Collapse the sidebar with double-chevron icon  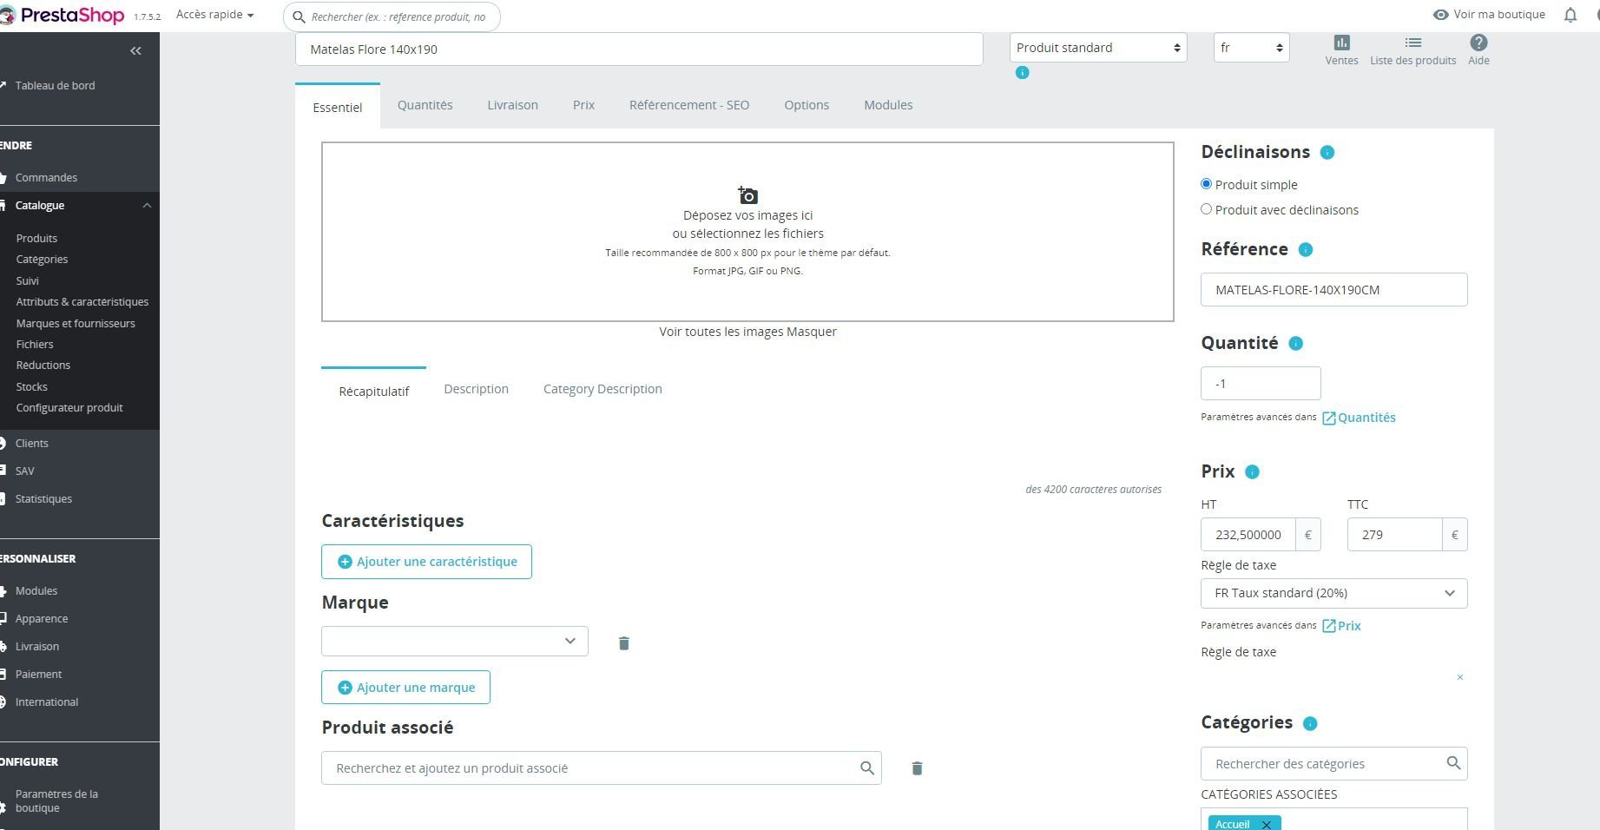135,51
